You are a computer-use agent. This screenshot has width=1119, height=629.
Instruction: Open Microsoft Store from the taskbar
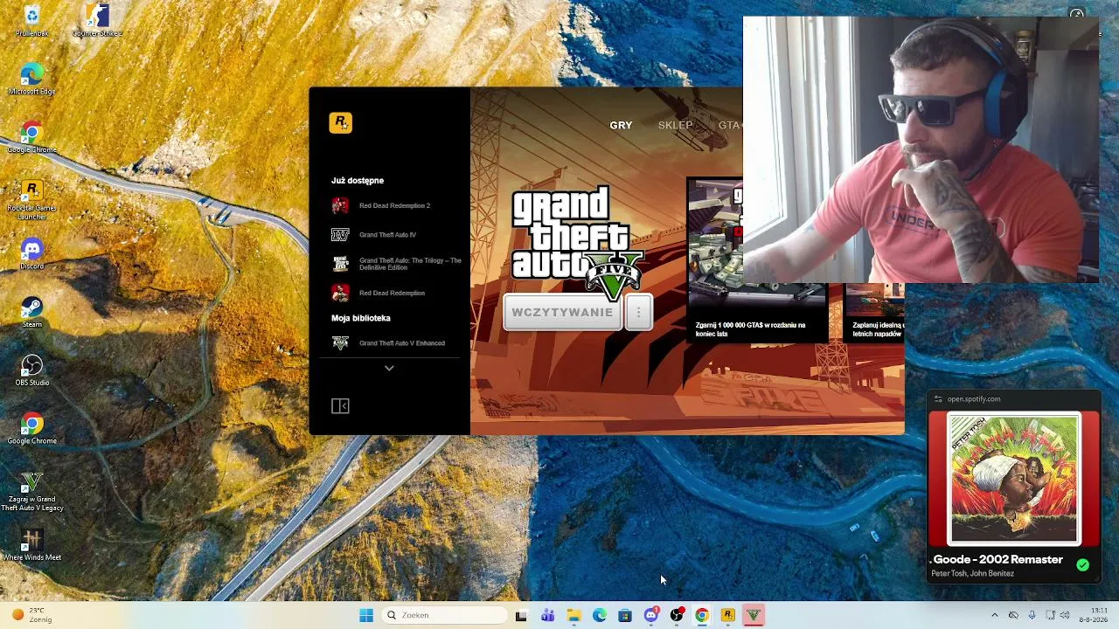point(625,615)
